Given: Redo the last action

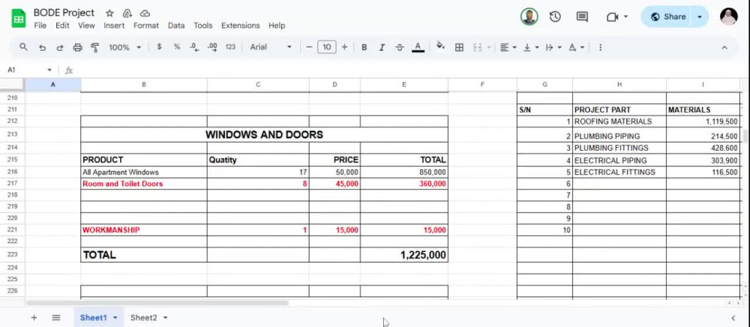Looking at the screenshot, I should tap(60, 46).
